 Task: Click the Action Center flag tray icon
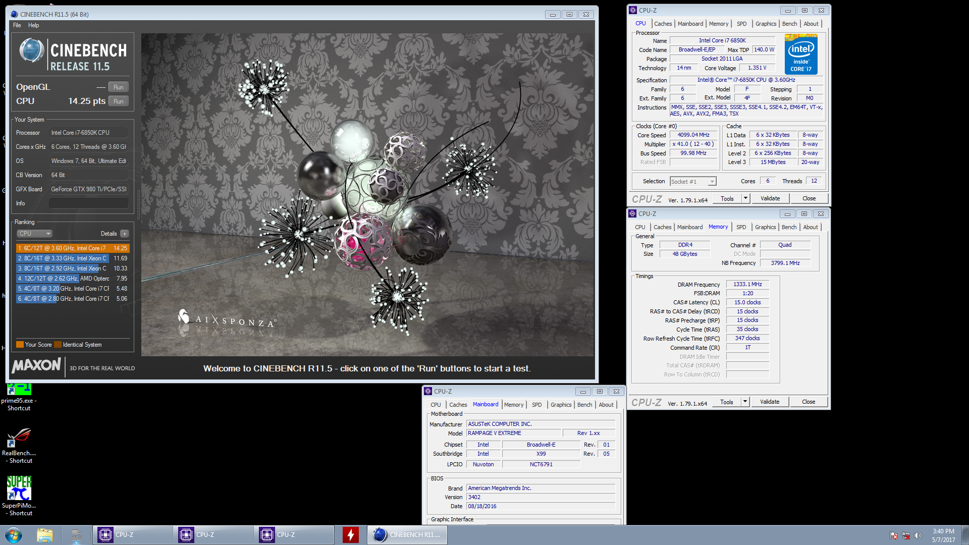coord(894,535)
